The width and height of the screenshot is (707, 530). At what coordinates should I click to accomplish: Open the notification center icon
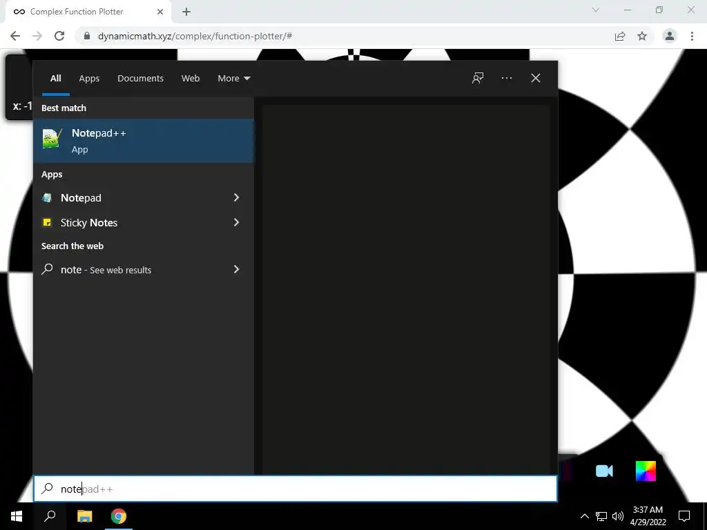tap(684, 516)
